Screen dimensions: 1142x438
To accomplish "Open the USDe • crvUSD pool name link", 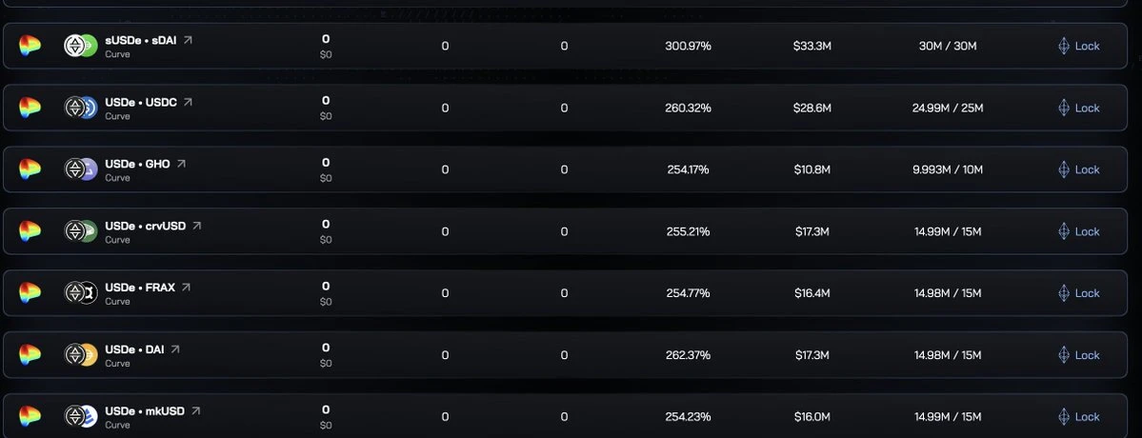I will (x=146, y=226).
